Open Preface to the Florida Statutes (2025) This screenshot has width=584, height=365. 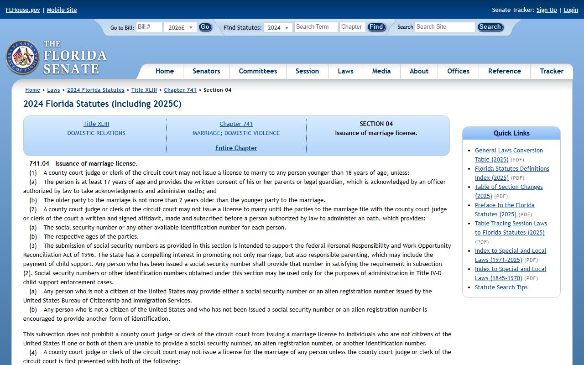(x=505, y=209)
